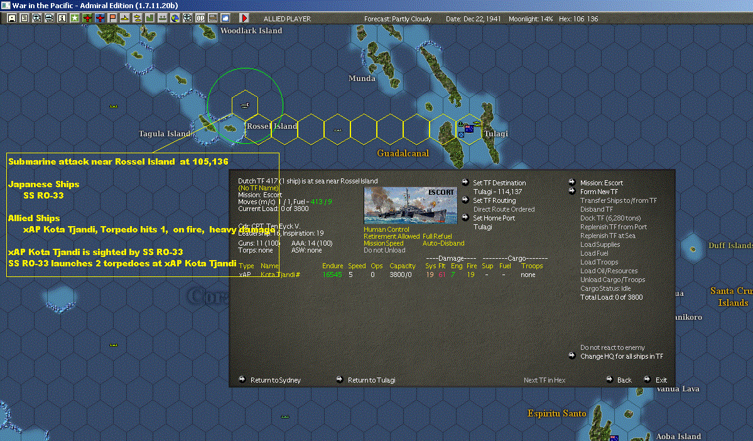Click the OP toolbar icon
Viewport: 753px width, 441px height.
200,18
